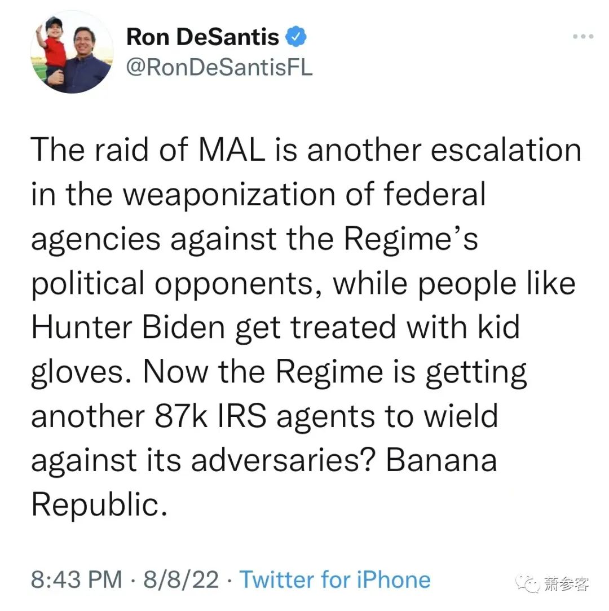Click the word gloves. in tweet
The width and height of the screenshot is (609, 611).
pyautogui.click(x=82, y=373)
